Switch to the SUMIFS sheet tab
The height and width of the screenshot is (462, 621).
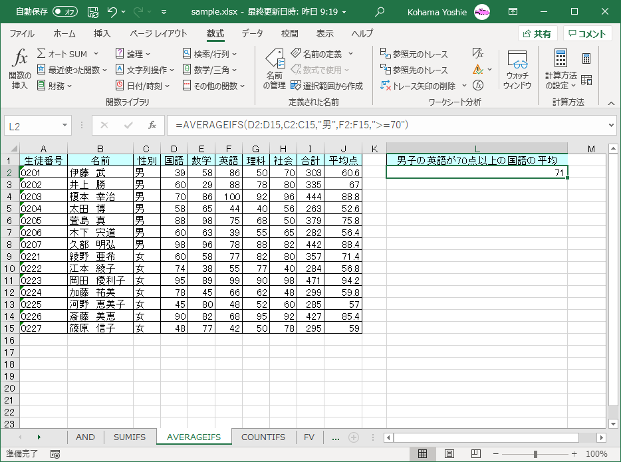point(130,437)
